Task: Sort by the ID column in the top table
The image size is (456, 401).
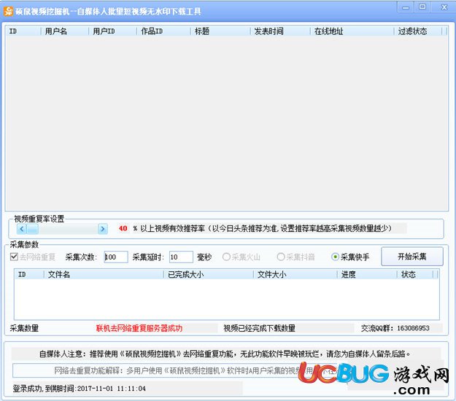Action: 23,31
